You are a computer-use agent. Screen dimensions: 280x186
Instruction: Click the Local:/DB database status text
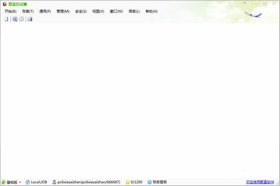[39, 182]
